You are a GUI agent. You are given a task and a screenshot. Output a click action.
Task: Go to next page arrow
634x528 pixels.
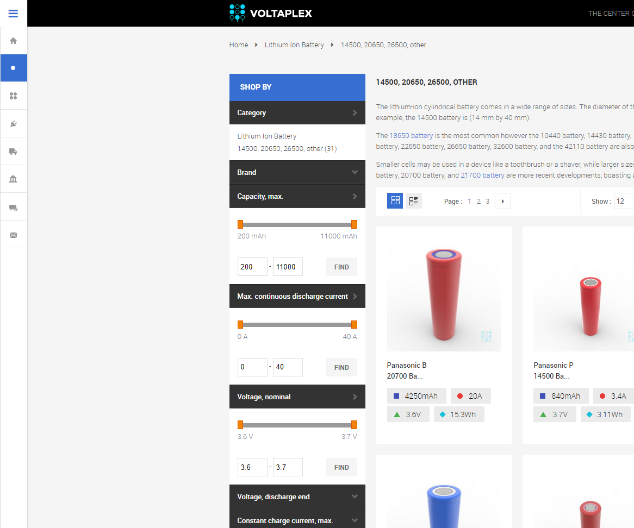click(502, 201)
